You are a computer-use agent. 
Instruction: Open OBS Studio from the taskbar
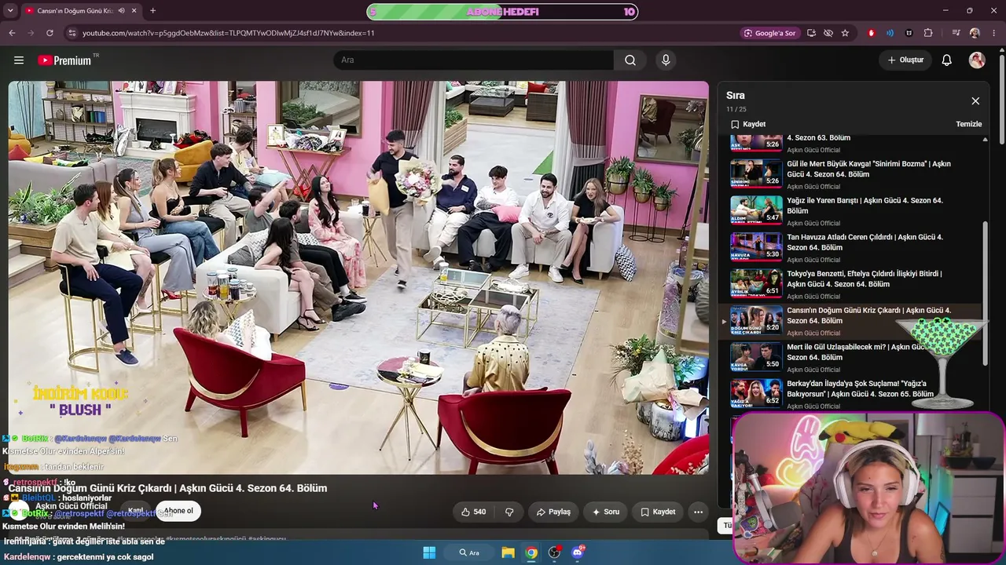click(x=554, y=552)
